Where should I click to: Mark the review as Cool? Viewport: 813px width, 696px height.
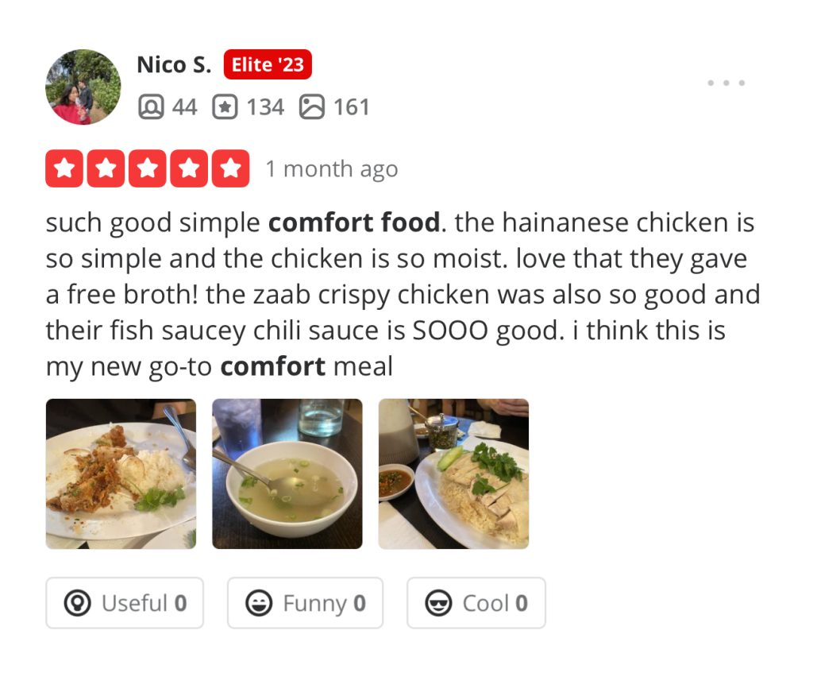coord(476,603)
